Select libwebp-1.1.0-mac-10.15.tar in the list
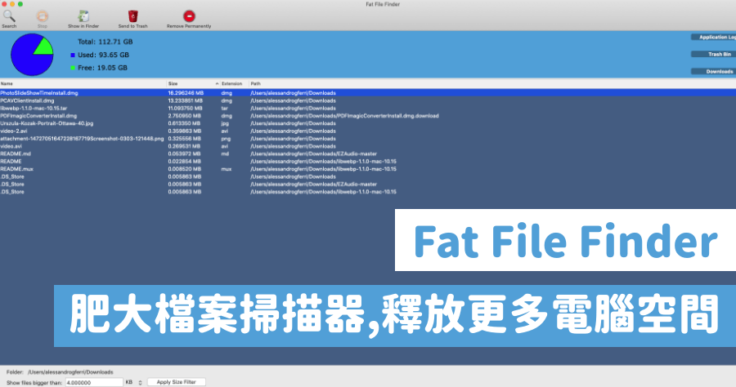This screenshot has width=736, height=387. tap(34, 109)
